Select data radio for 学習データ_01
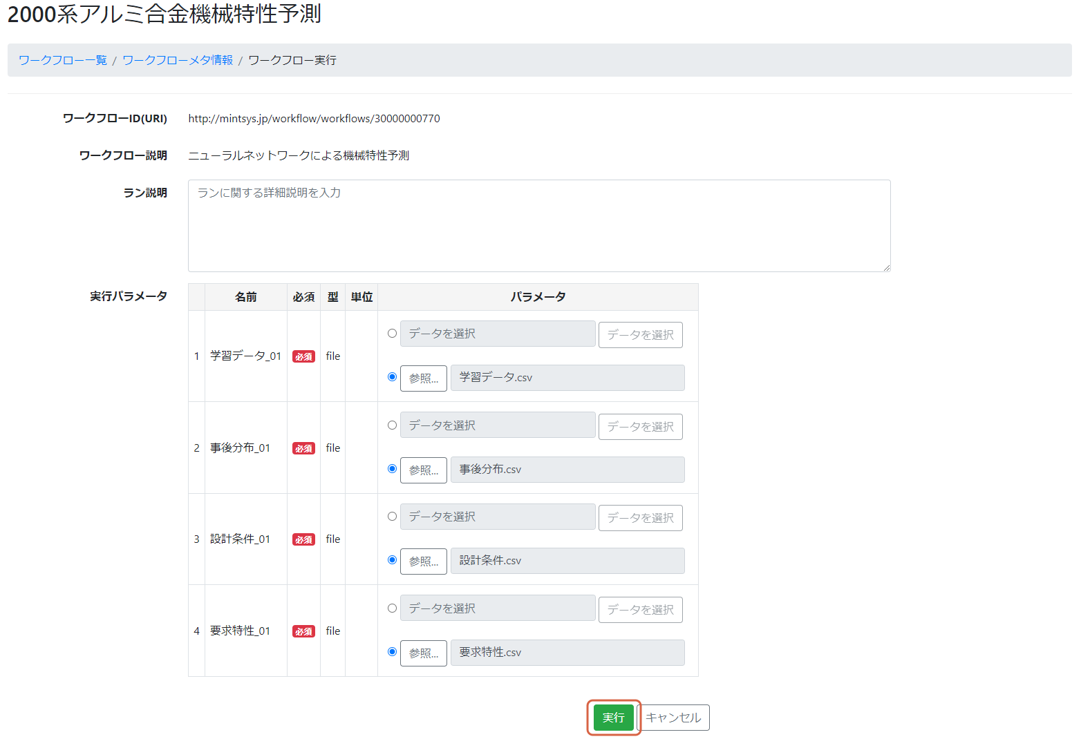 (393, 334)
